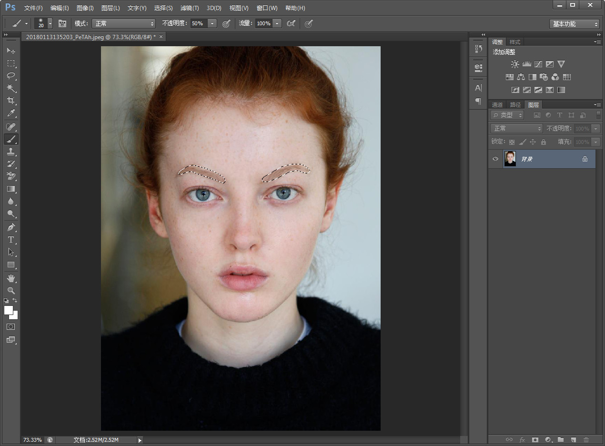Click the Create new layer icon
Viewport: 605px width, 446px height.
[x=574, y=439]
